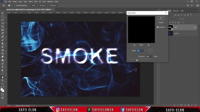Select the Path Selection tool
Image resolution: width=200 pixels, height=112 pixels.
2,70
